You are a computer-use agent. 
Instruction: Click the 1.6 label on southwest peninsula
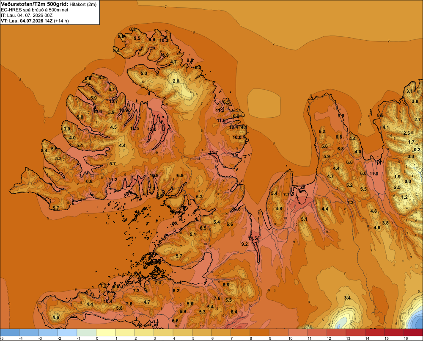pyautogui.click(x=56, y=317)
